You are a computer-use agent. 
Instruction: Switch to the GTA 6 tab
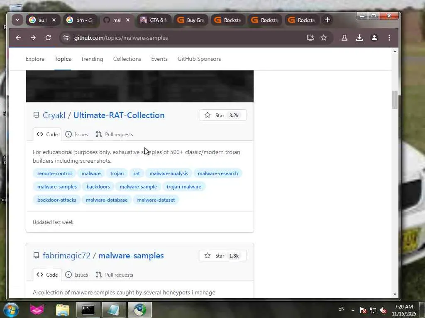coord(154,20)
